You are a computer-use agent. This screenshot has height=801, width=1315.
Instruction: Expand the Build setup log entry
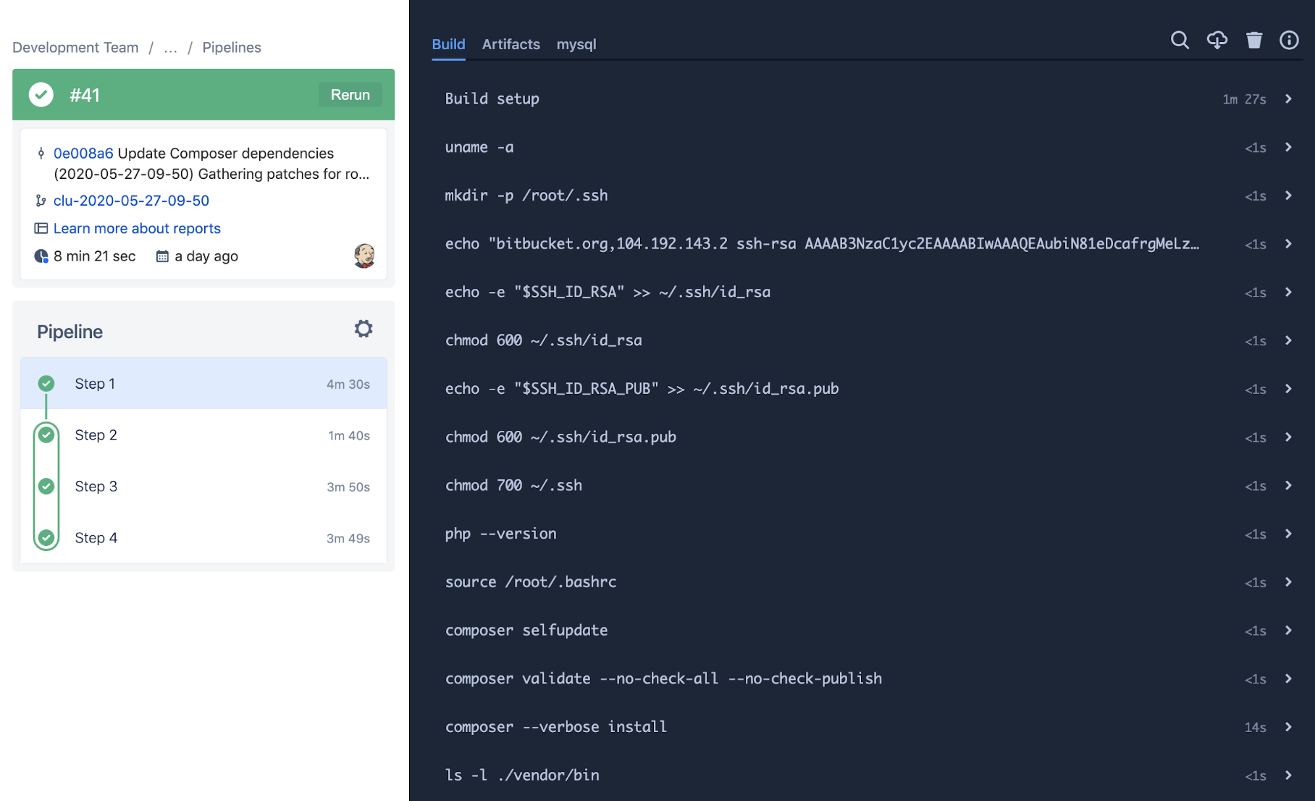pos(1293,99)
